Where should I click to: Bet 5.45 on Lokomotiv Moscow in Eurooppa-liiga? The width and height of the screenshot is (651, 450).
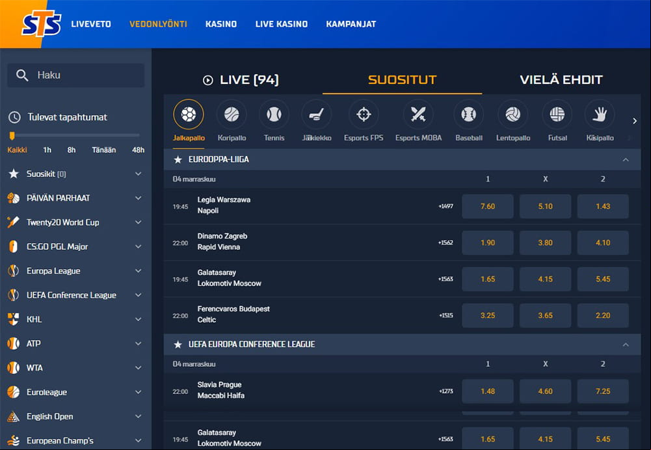tap(603, 279)
